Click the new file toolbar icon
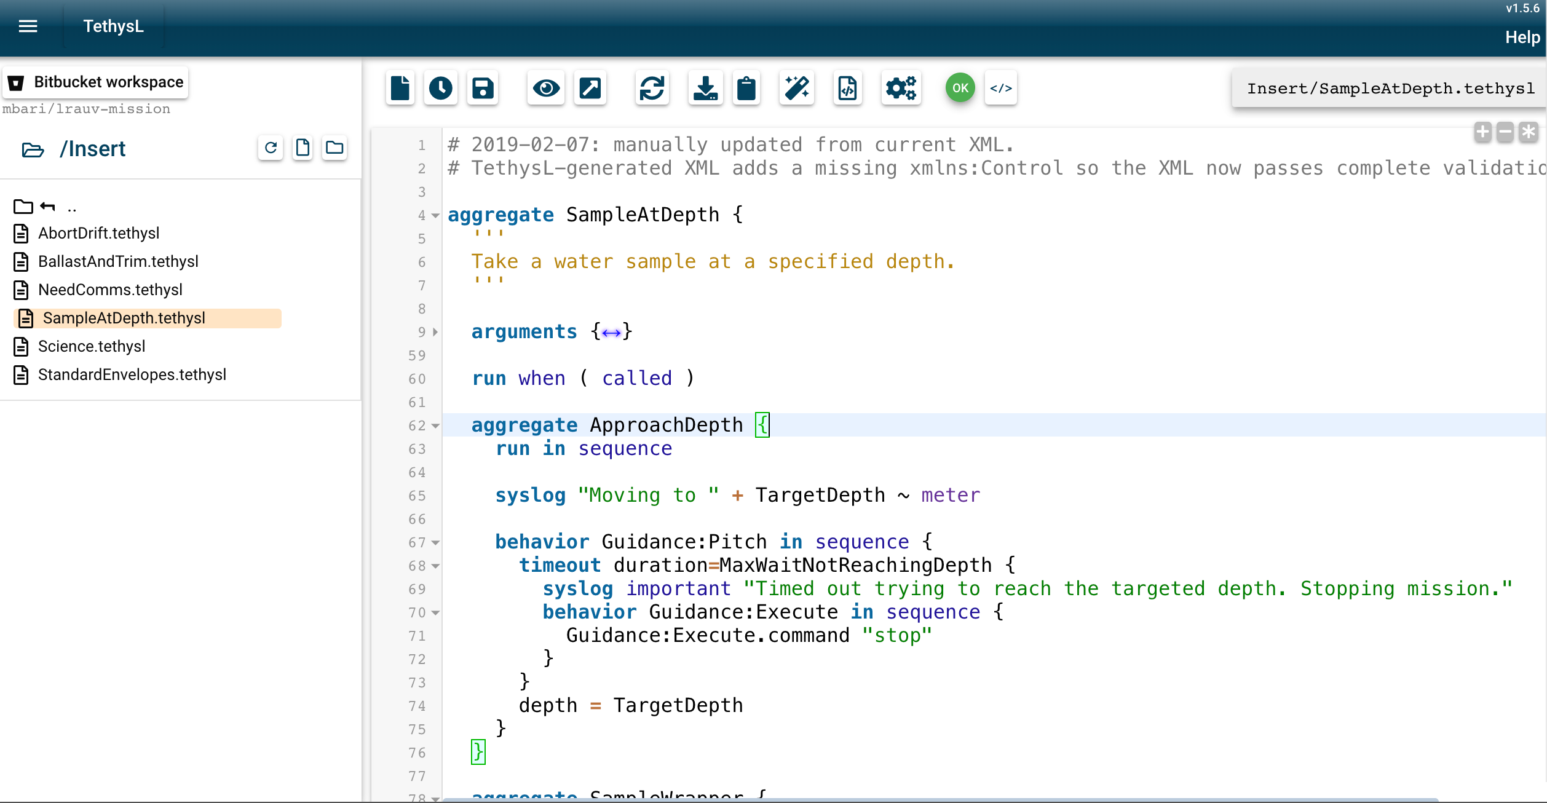 pyautogui.click(x=400, y=89)
